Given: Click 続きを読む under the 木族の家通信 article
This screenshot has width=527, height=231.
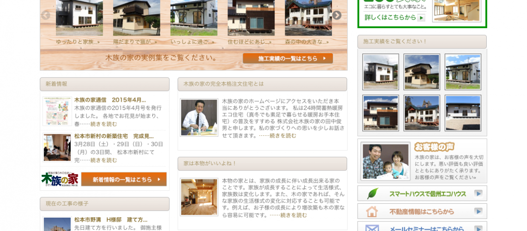Looking at the screenshot, I should pyautogui.click(x=104, y=124).
